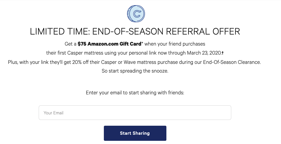Click the word 'Get' starting the offer
The image size is (281, 144).
click(x=69, y=44)
